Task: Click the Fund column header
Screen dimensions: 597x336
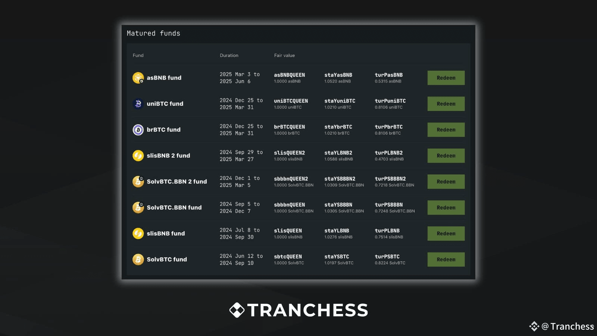Action: point(138,55)
